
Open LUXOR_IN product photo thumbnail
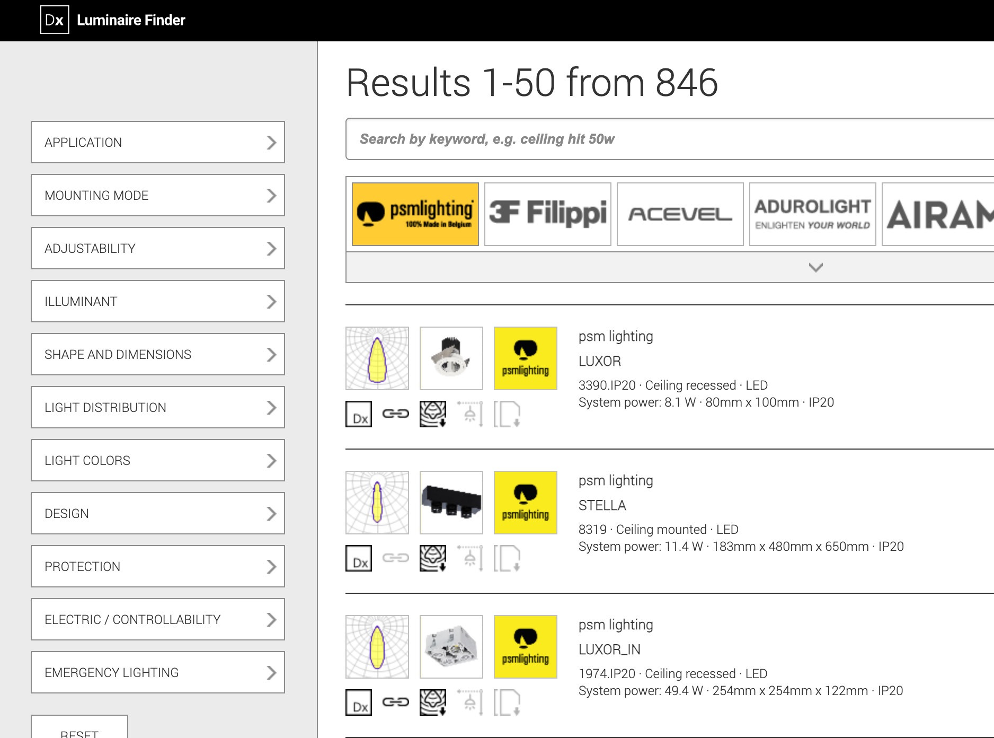coord(451,647)
